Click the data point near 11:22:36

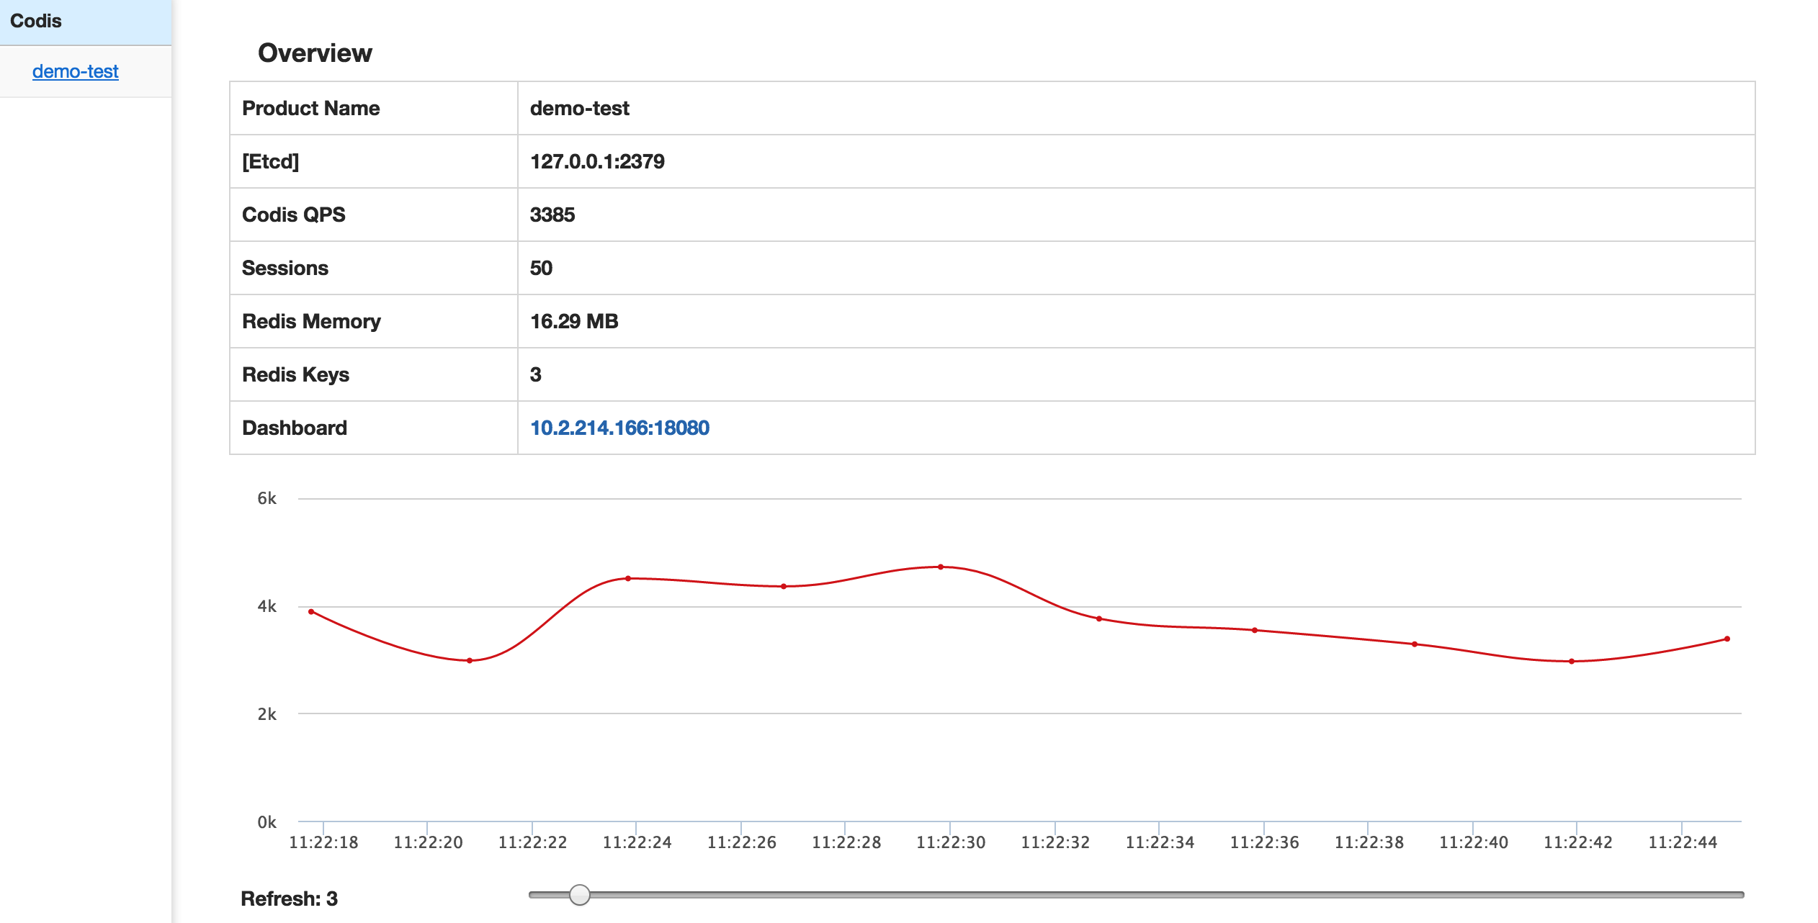pyautogui.click(x=1255, y=630)
